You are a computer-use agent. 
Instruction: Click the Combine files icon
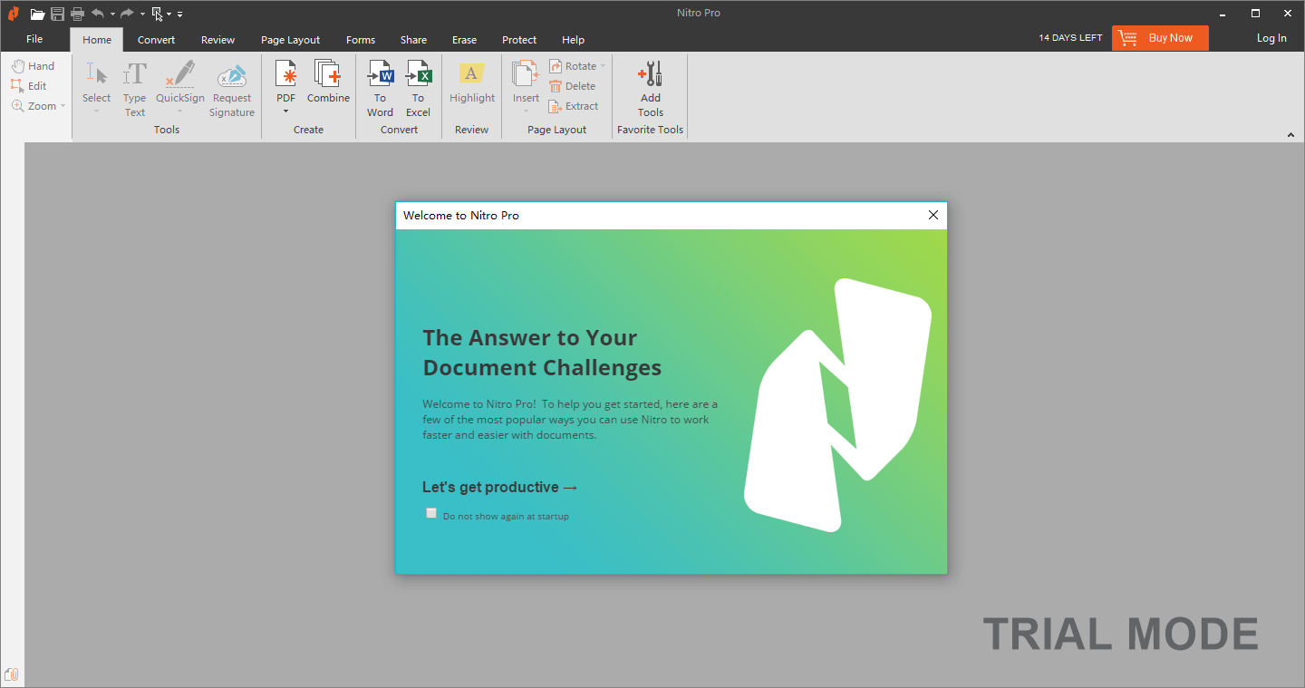327,74
